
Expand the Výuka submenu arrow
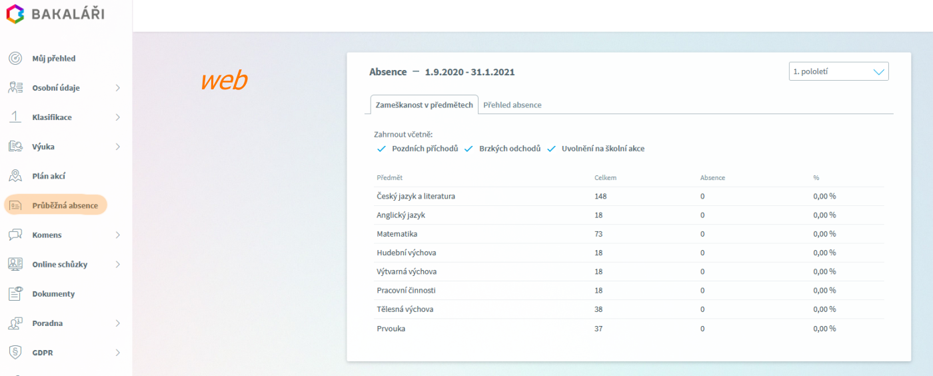pos(118,147)
